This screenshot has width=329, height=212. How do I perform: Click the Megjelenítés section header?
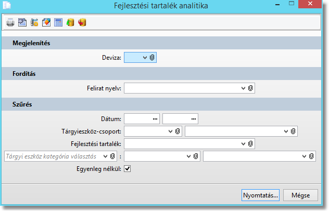click(161, 43)
